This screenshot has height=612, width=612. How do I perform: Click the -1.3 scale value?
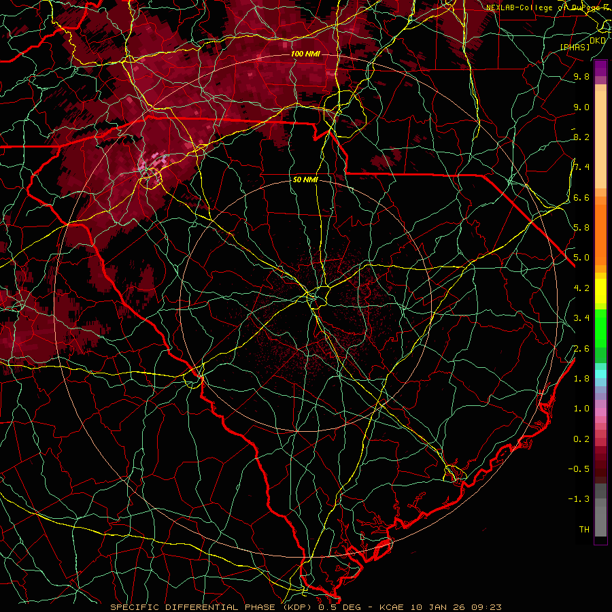(579, 499)
